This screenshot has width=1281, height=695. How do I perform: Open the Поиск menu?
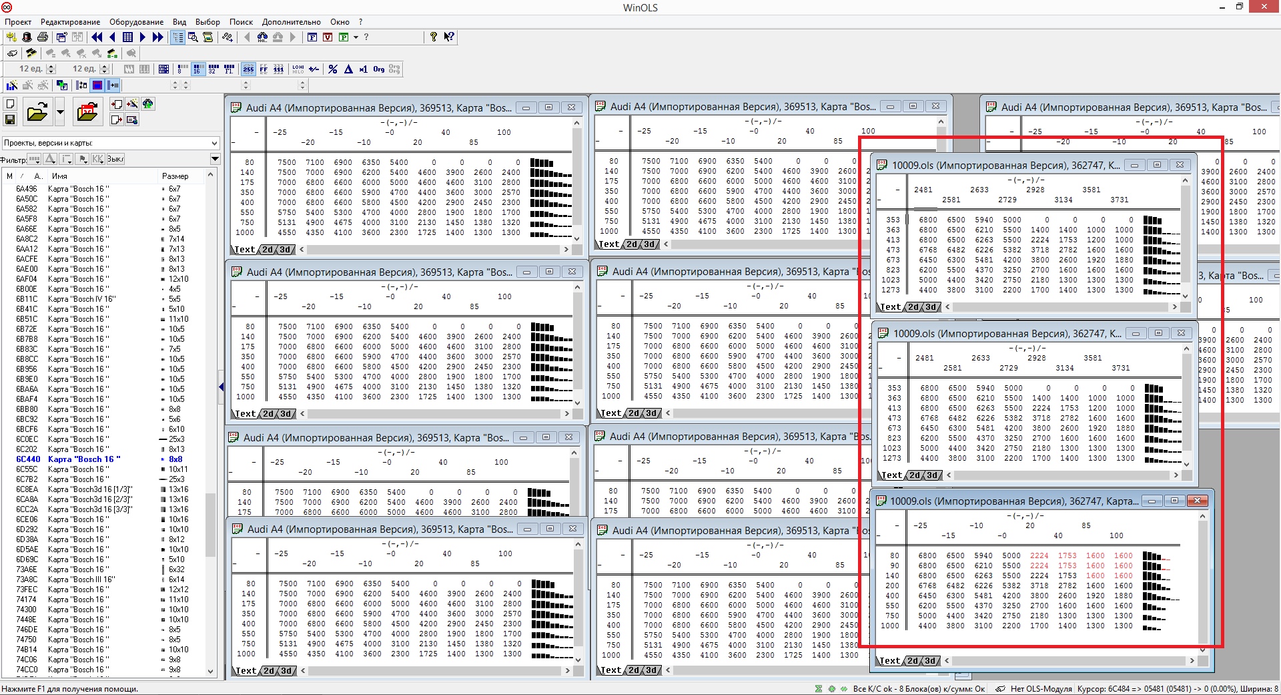[241, 22]
